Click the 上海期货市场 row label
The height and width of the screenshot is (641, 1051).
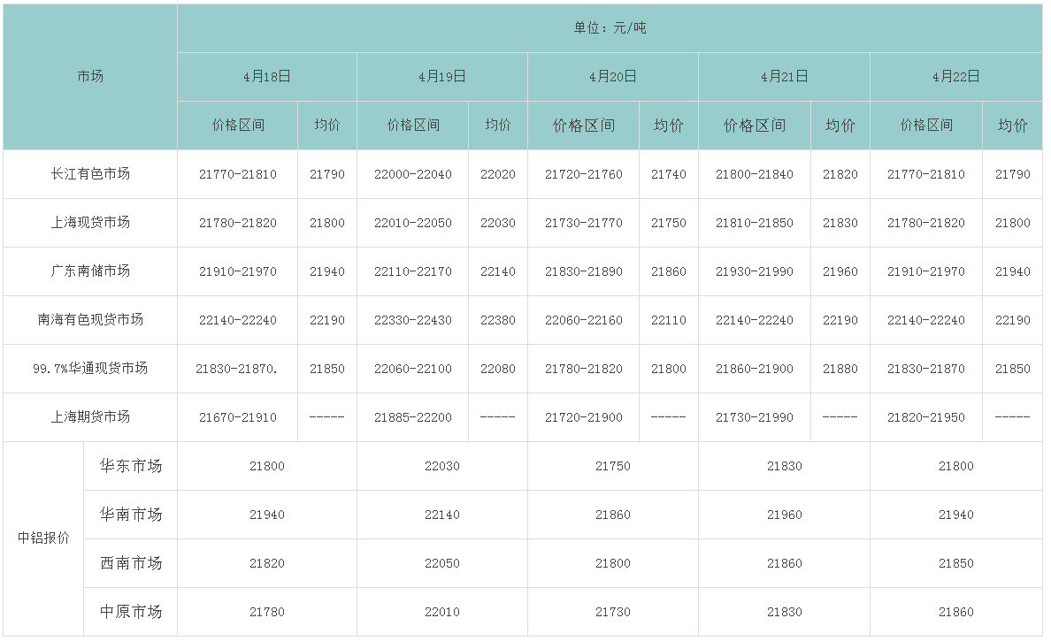pyautogui.click(x=90, y=417)
